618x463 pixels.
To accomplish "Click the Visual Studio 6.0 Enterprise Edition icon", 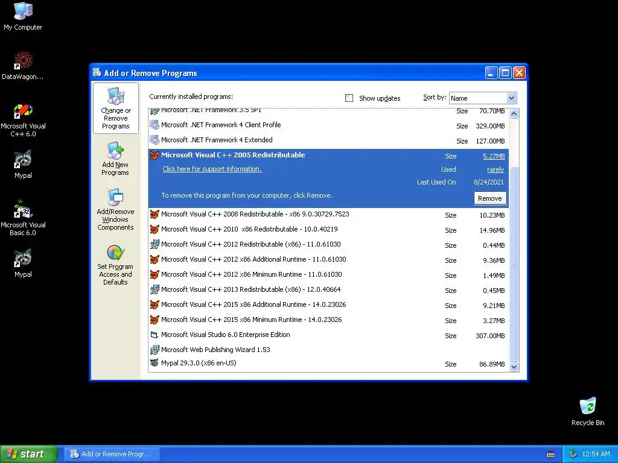I will (x=154, y=335).
